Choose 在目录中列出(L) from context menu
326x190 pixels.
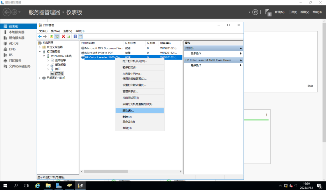coord(140,74)
